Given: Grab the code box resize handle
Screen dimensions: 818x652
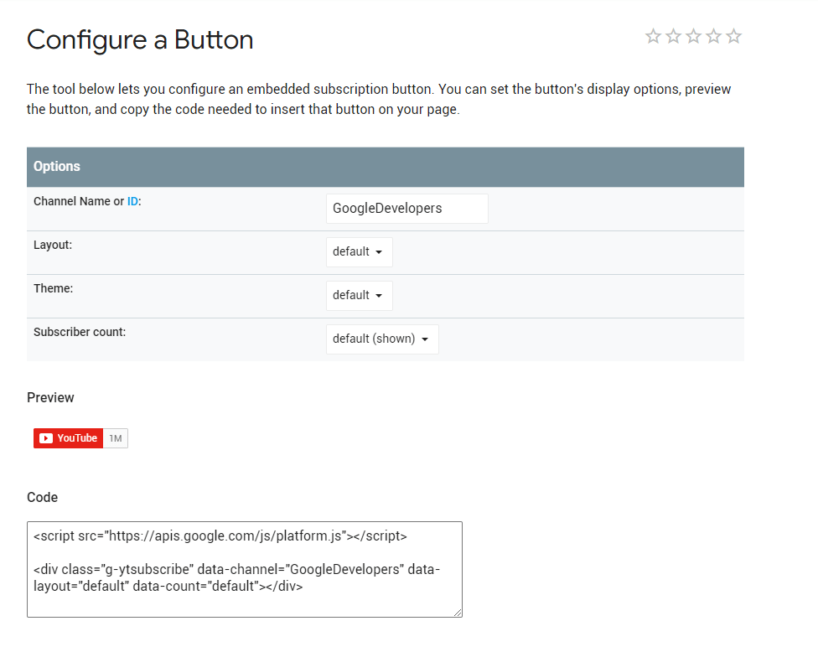Looking at the screenshot, I should point(458,613).
